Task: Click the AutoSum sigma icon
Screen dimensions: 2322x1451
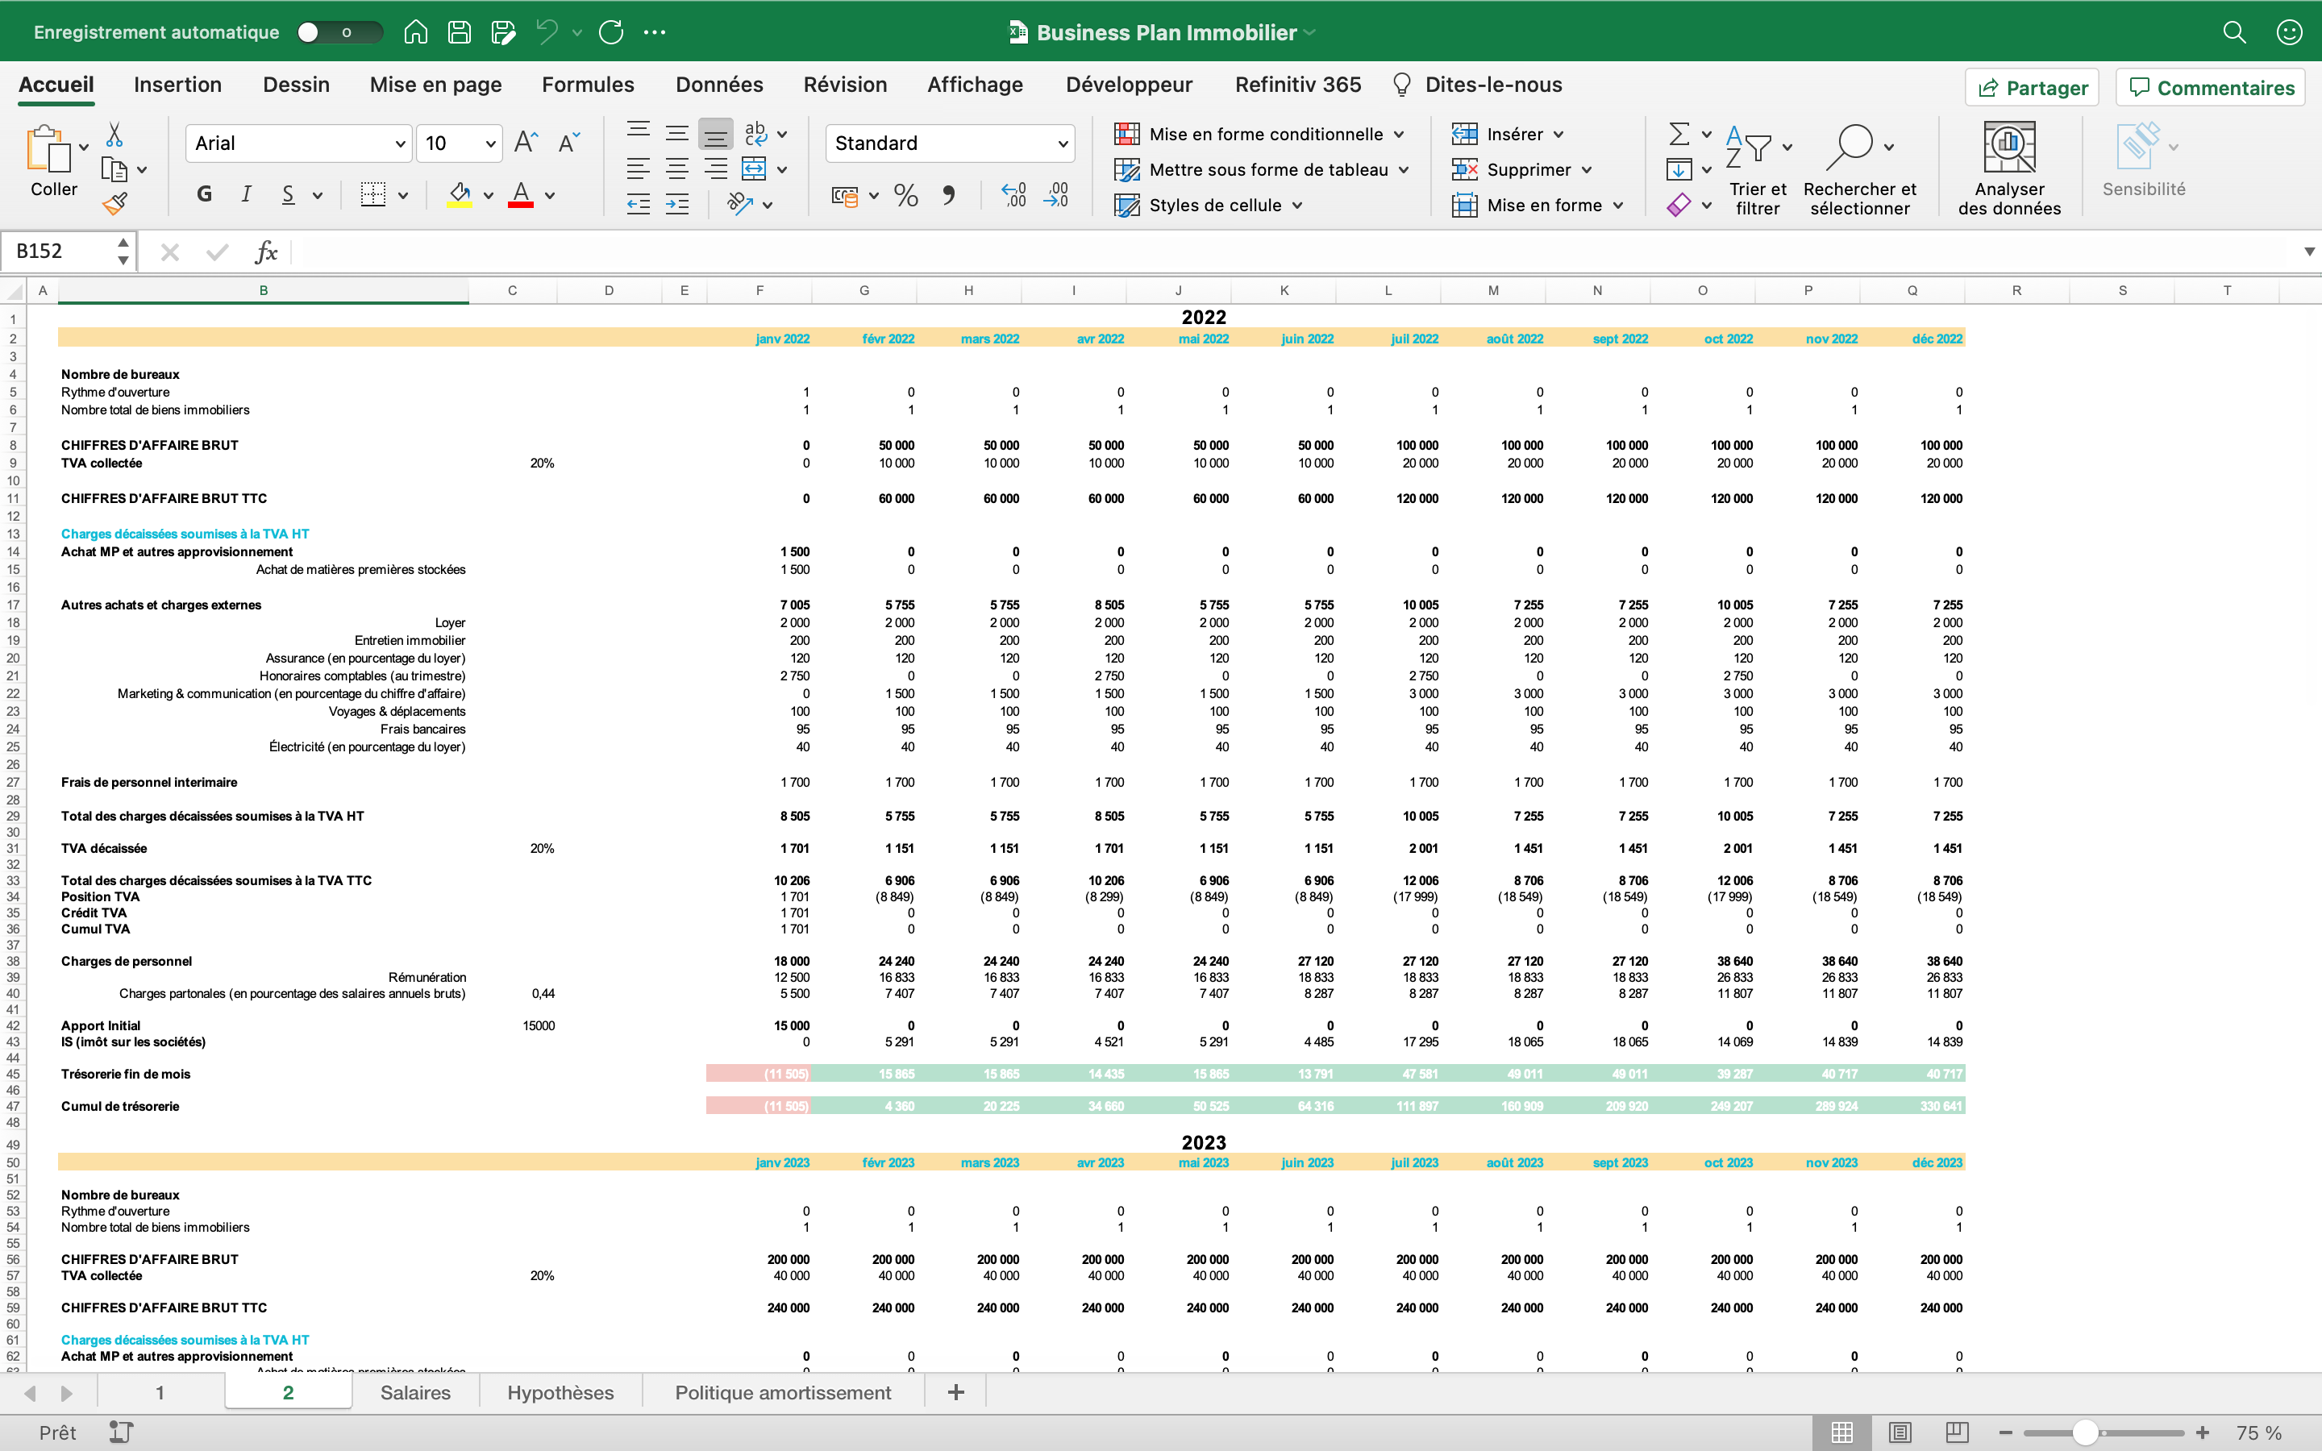Action: point(1679,135)
